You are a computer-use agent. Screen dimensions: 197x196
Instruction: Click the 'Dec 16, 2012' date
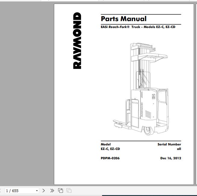(x=170, y=158)
